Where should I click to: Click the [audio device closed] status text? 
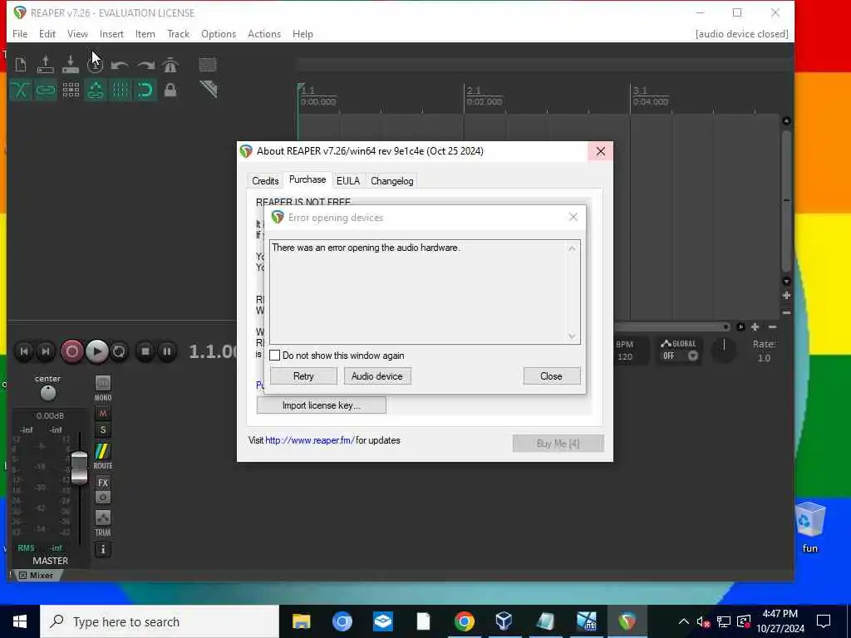(x=741, y=33)
